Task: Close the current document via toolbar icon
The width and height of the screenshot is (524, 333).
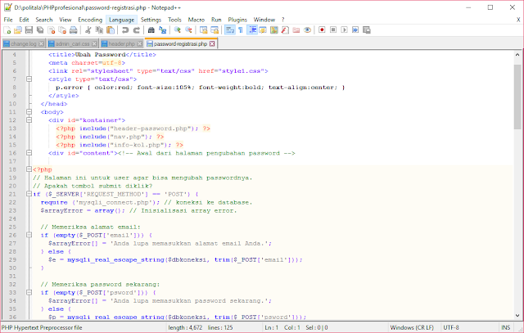Action: [x=51, y=30]
